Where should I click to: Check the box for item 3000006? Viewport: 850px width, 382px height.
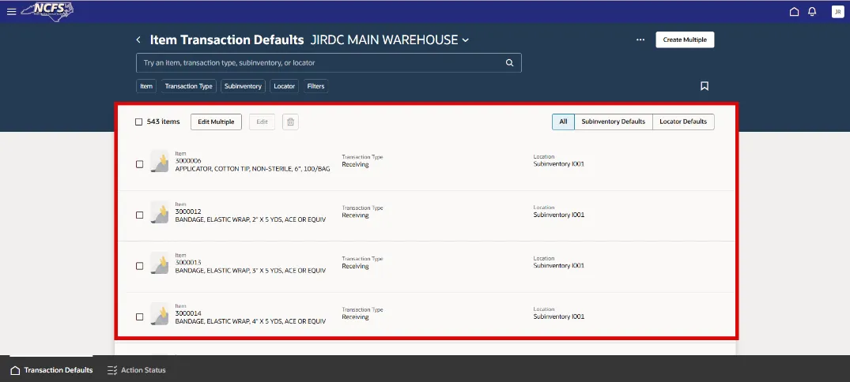pyautogui.click(x=140, y=164)
